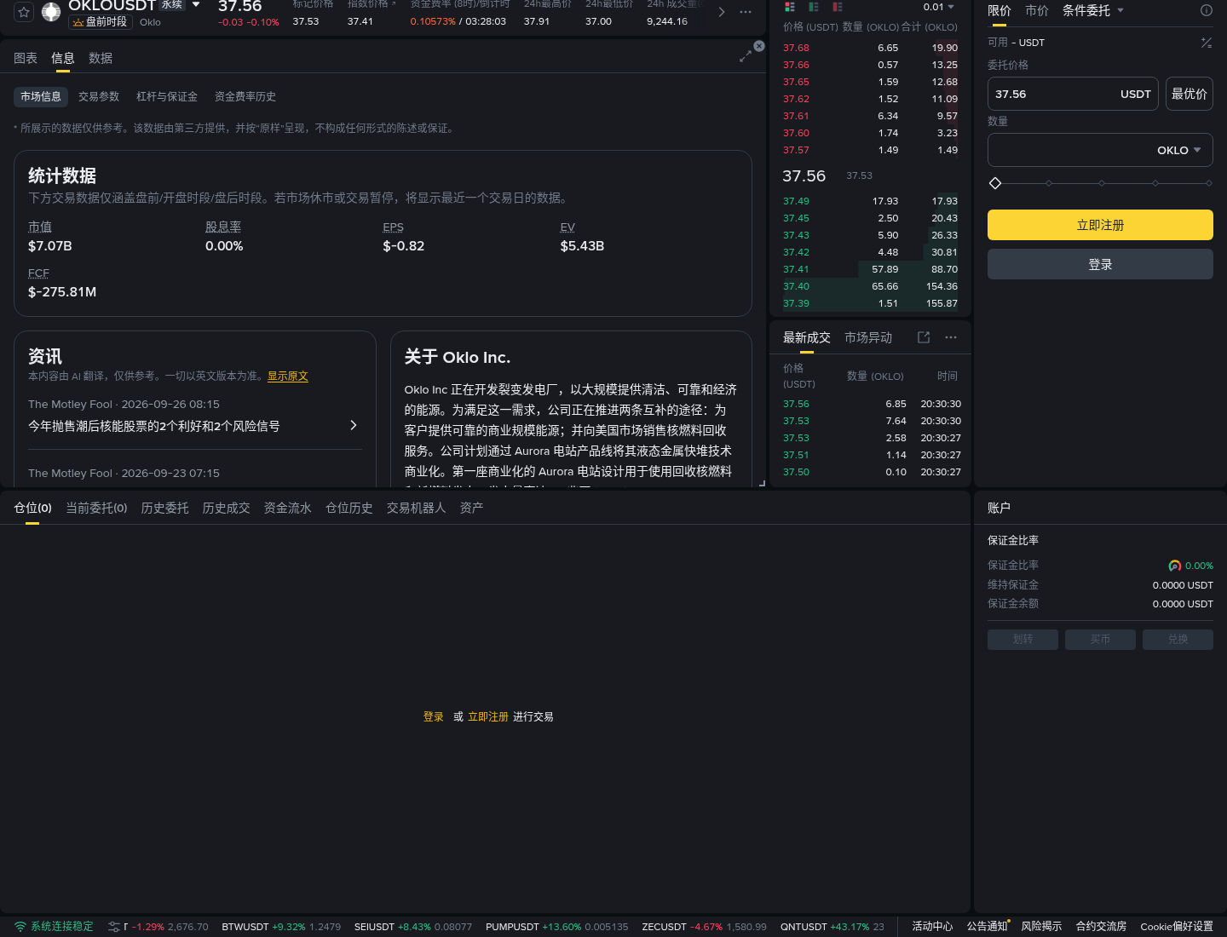Open the 条件委托 order type dropdown
Viewport: 1227px width, 937px height.
(x=1093, y=10)
